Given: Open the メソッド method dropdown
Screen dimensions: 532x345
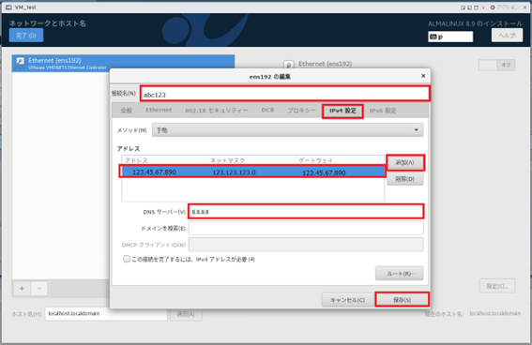Looking at the screenshot, I should (x=287, y=130).
